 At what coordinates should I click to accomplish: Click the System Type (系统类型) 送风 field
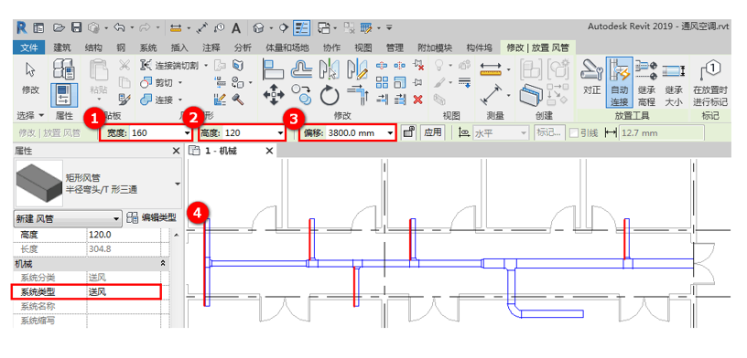pos(124,292)
